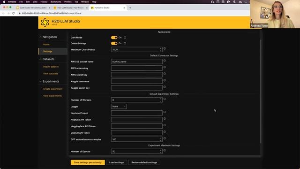The width and height of the screenshot is (300, 169).
Task: Click info icon for AWS access key
Action: click(165, 67)
